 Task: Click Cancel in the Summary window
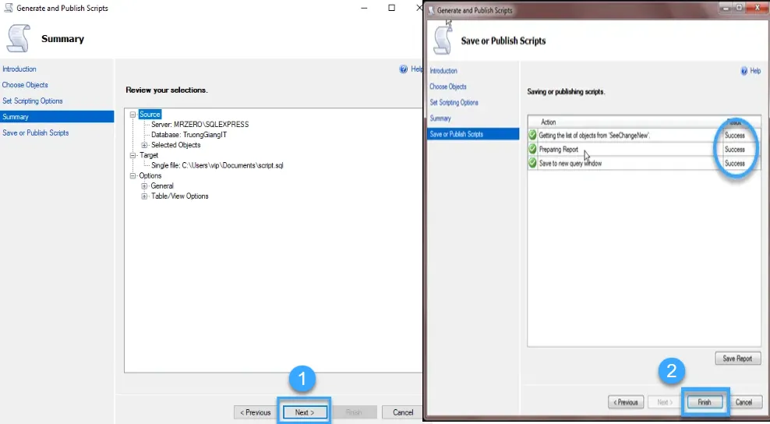click(x=403, y=412)
